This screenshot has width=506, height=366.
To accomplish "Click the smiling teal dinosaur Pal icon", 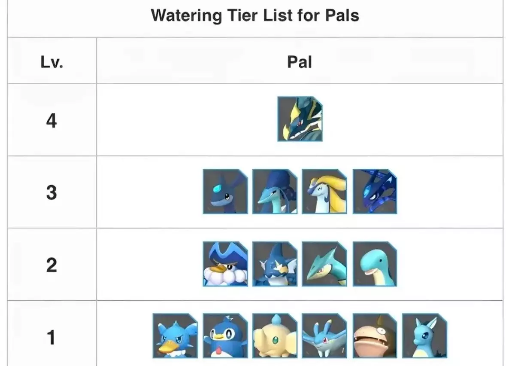I will point(375,264).
